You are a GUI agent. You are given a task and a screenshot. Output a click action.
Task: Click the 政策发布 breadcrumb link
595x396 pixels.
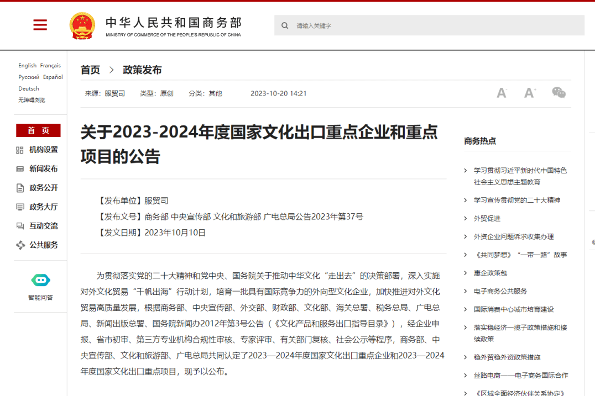click(x=142, y=70)
